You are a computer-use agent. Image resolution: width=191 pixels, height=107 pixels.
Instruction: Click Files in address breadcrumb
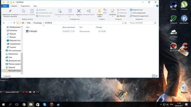[29, 23]
